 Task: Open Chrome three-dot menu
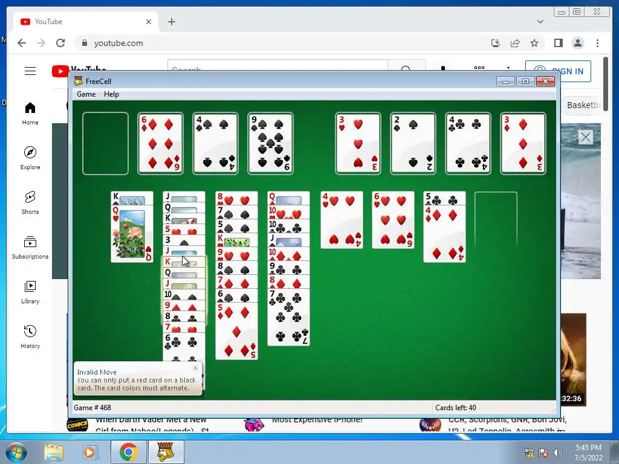coord(597,43)
